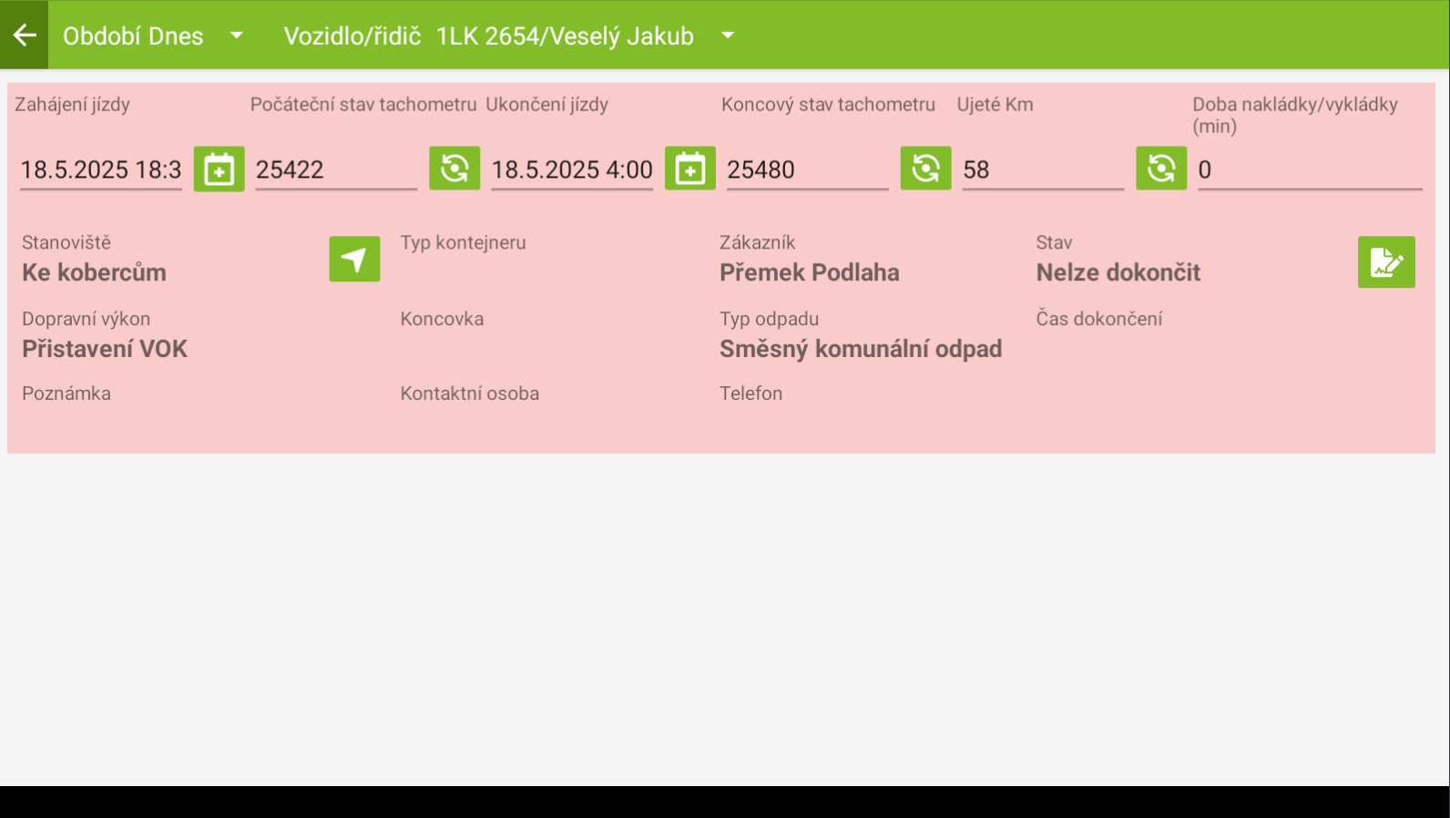1450x818 pixels.
Task: Select the Stav label
Action: 1055,242
